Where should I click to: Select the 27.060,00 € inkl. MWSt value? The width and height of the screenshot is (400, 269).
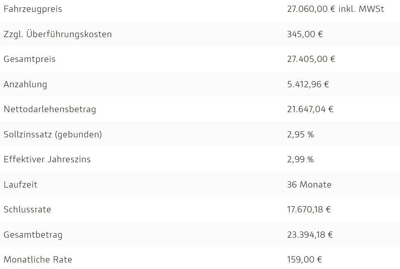tap(336, 9)
